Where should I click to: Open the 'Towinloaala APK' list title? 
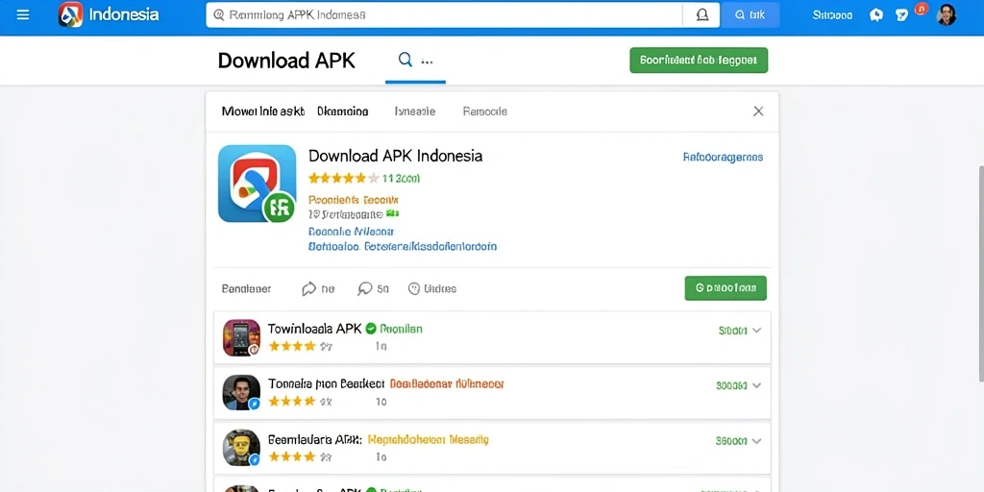pyautogui.click(x=314, y=329)
